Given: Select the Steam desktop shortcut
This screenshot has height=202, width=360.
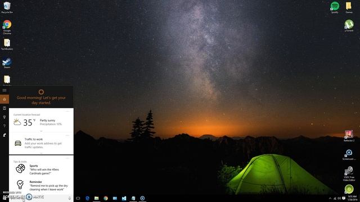Looking at the screenshot, I should (x=7, y=63).
